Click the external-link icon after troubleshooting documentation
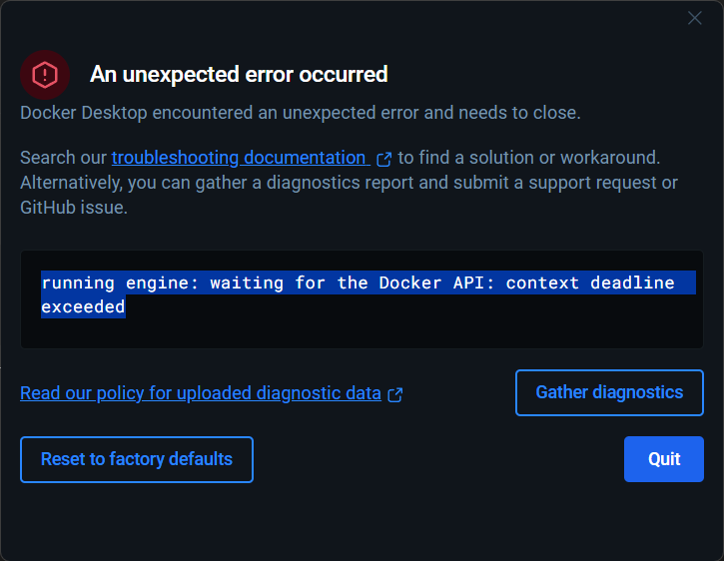724x561 pixels. 383,159
